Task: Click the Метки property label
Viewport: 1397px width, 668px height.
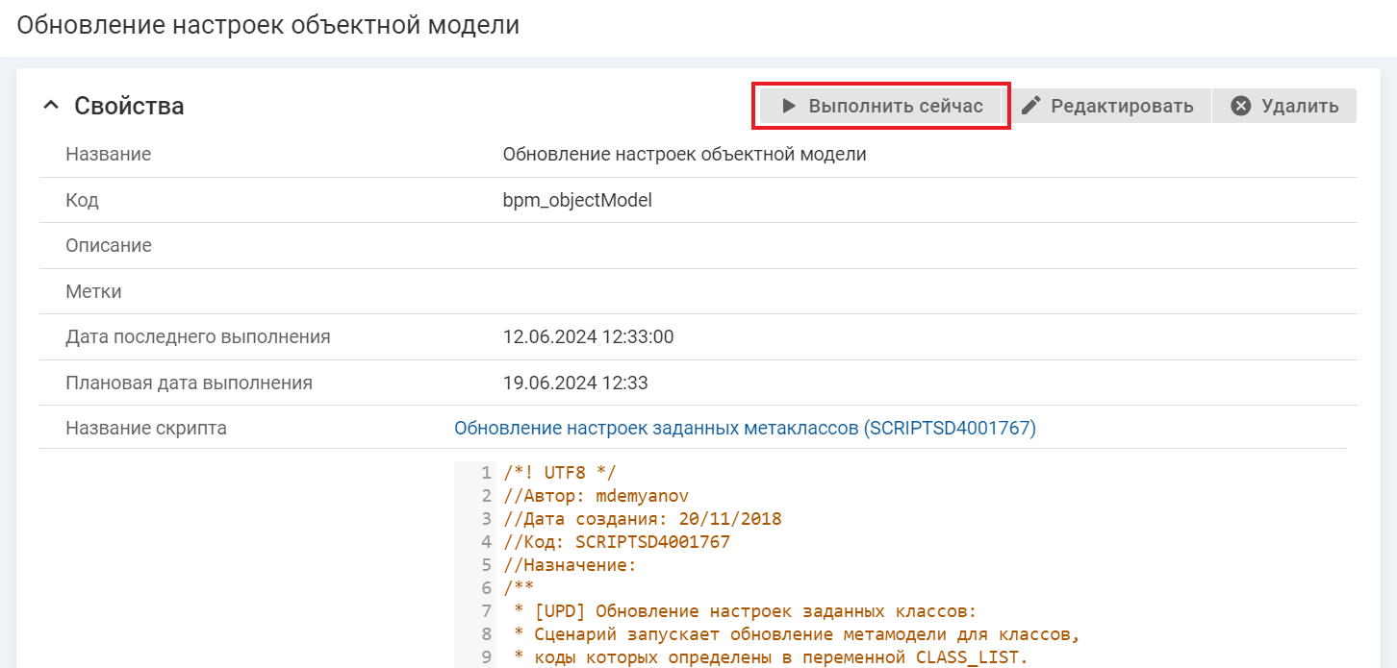Action: tap(93, 291)
